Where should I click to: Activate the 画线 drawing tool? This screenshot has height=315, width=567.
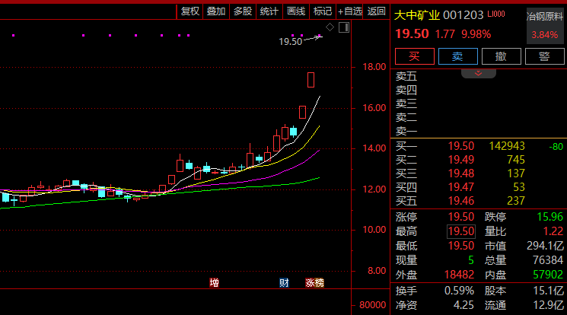[x=296, y=11]
